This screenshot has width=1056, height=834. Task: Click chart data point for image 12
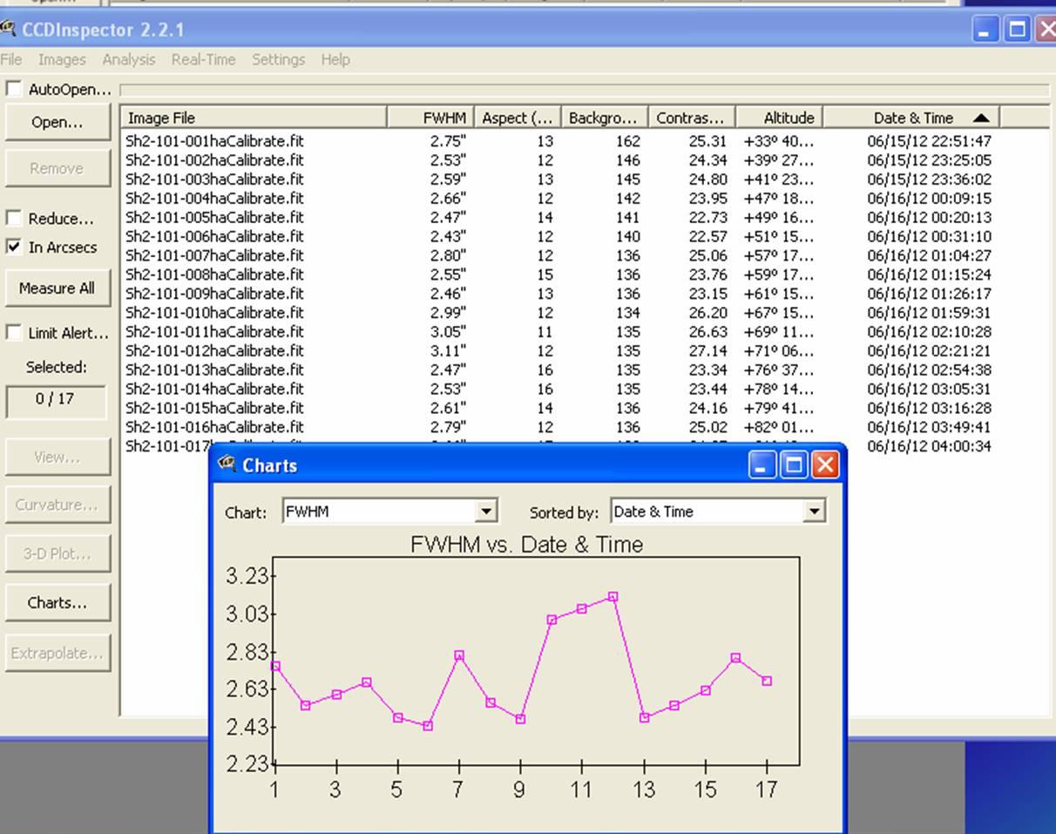pos(613,597)
